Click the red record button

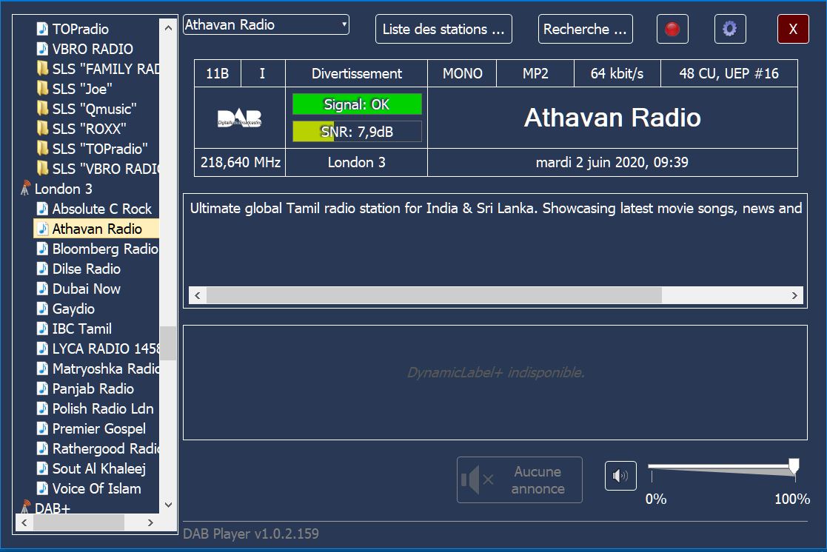pyautogui.click(x=672, y=29)
